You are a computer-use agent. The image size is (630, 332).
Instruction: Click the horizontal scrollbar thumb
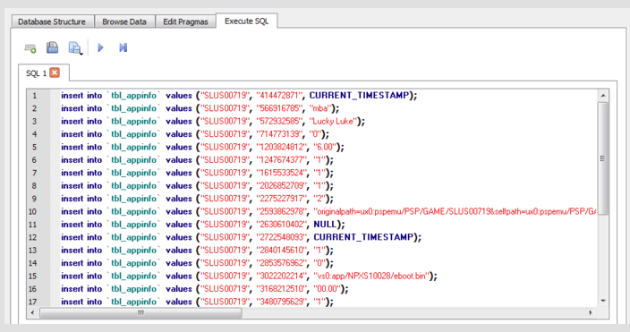tap(140, 312)
